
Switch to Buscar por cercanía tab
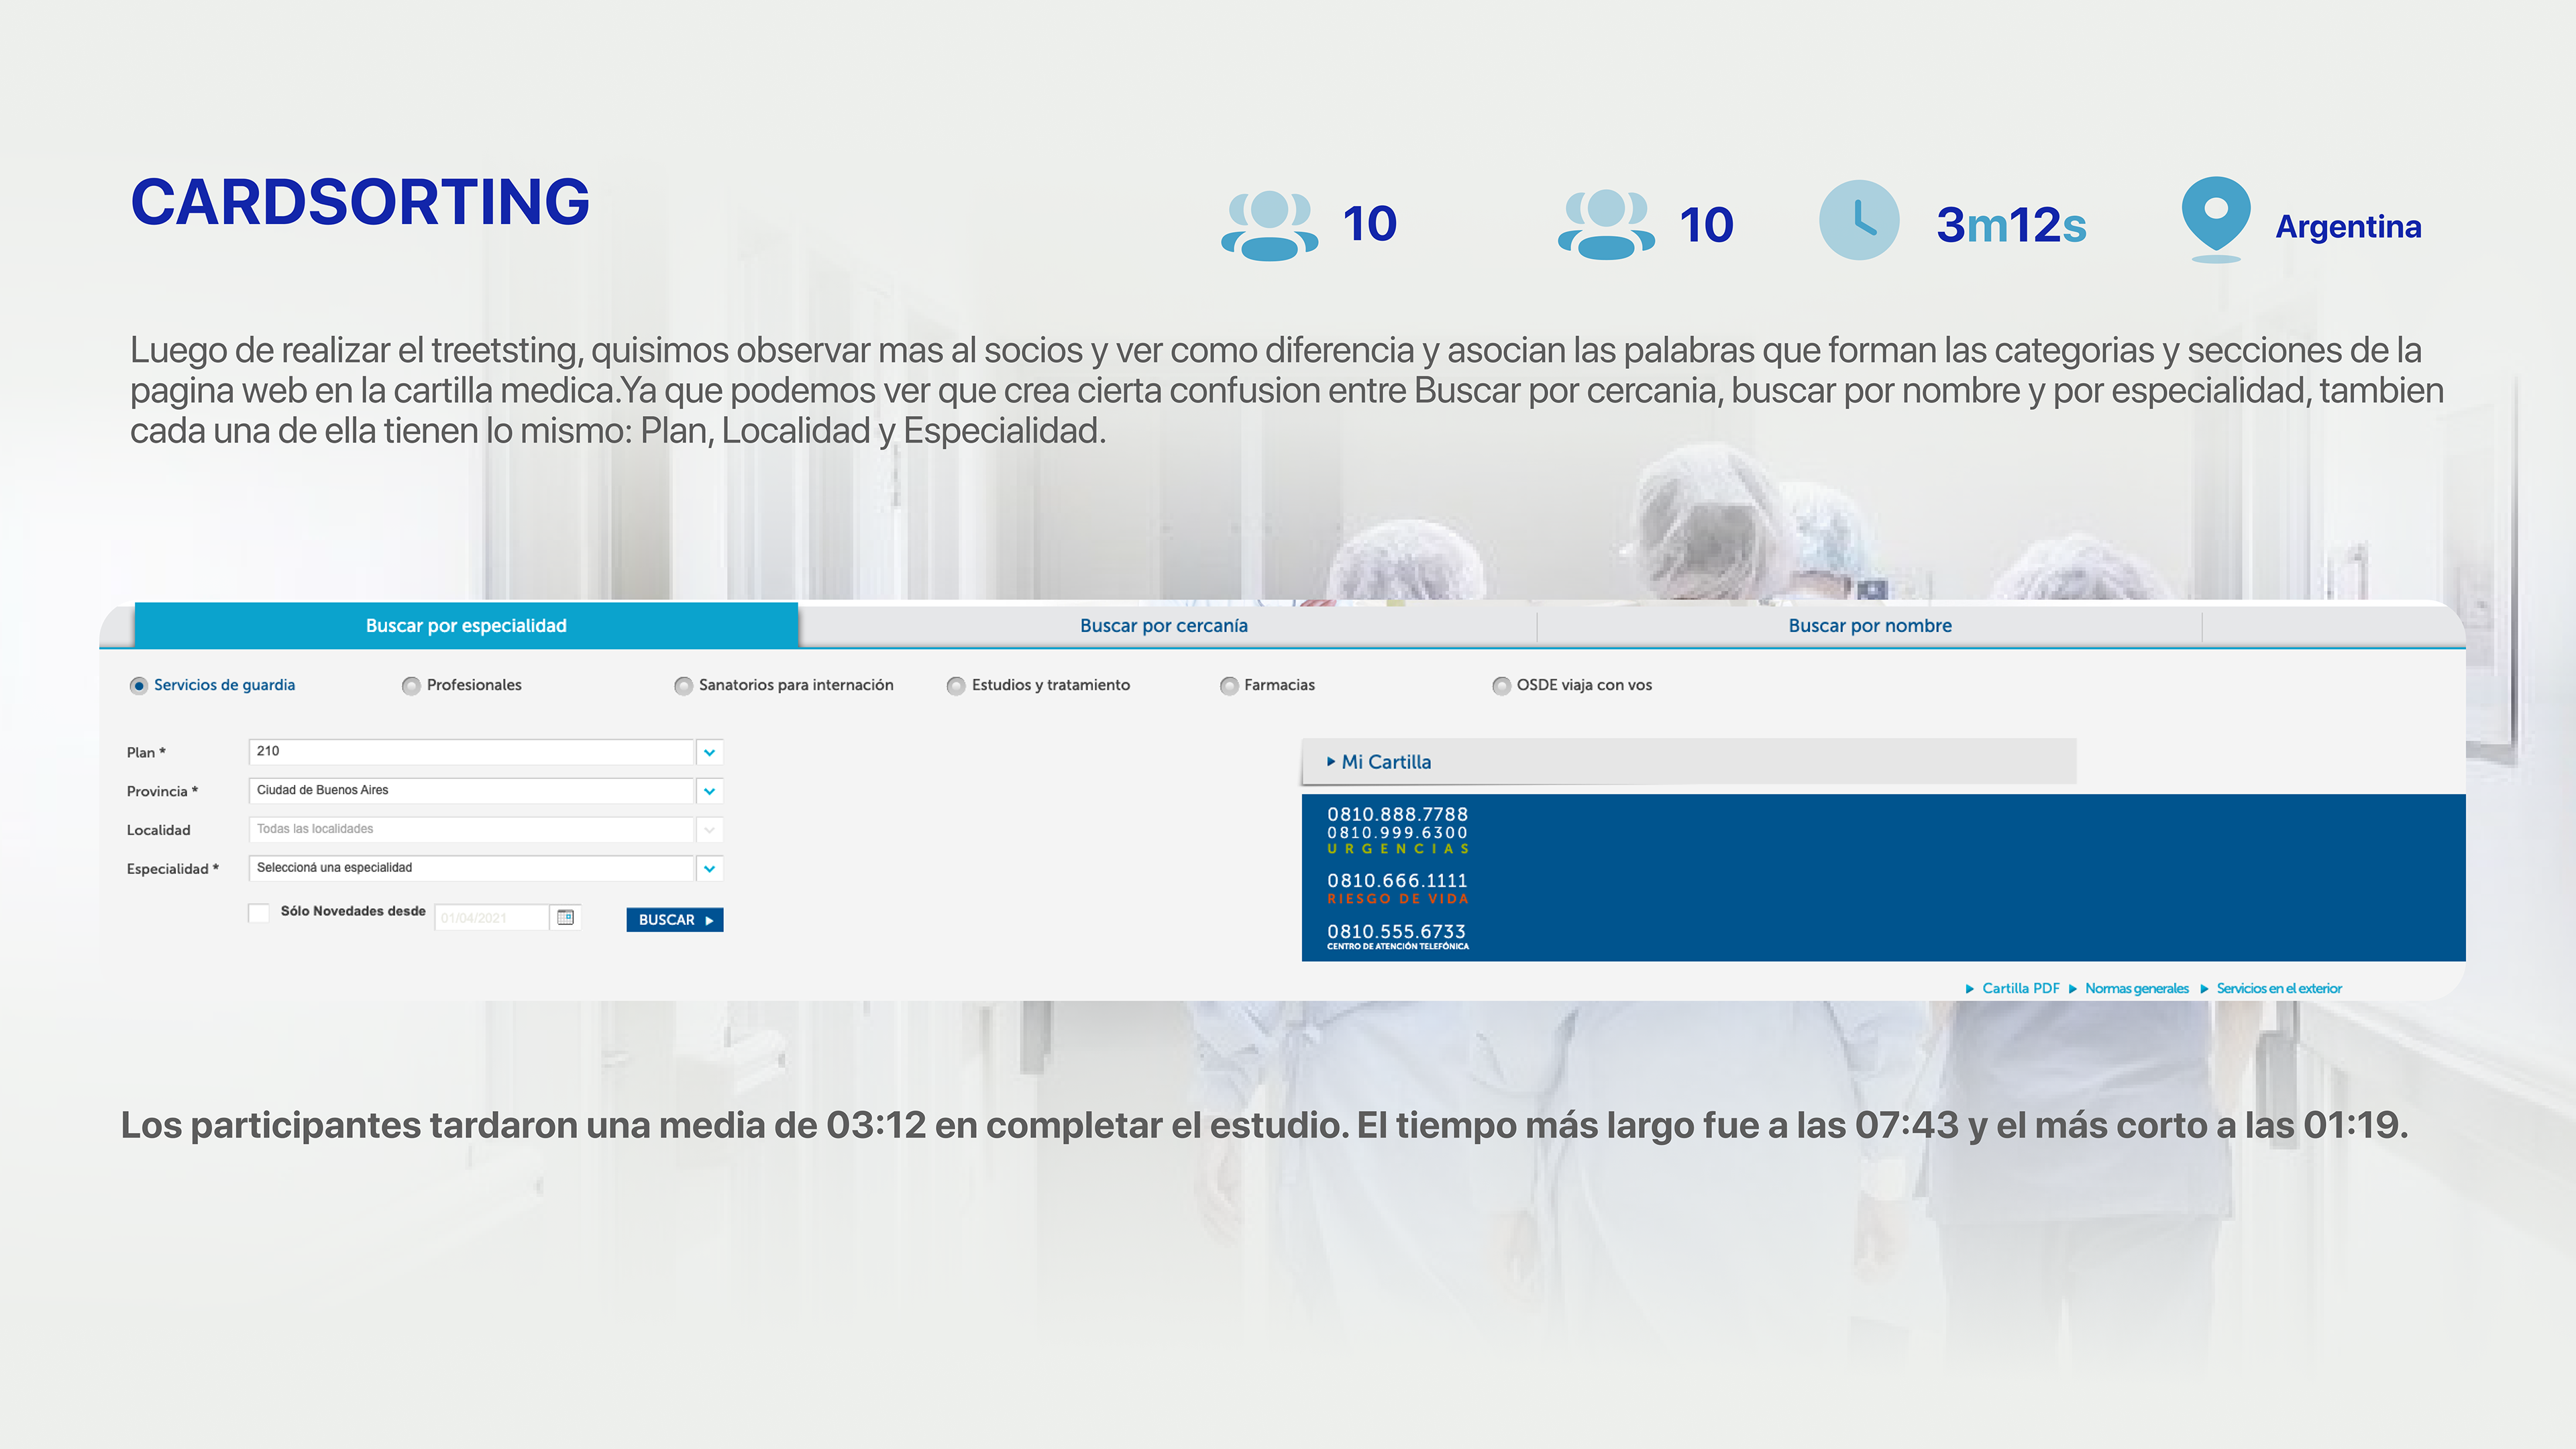click(1163, 626)
